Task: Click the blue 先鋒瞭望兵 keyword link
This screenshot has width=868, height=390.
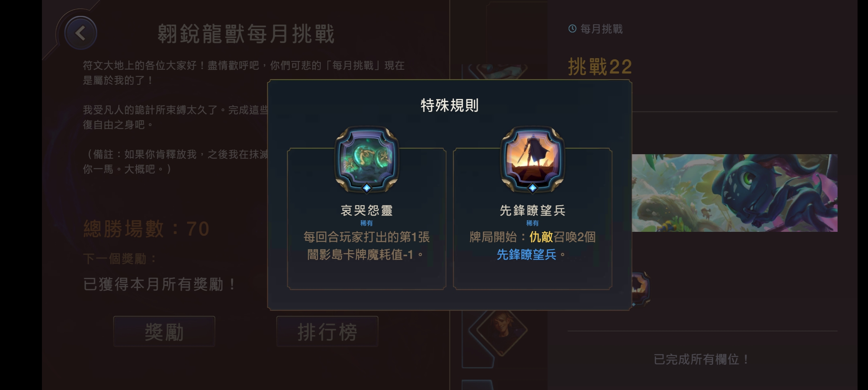Action: tap(526, 255)
